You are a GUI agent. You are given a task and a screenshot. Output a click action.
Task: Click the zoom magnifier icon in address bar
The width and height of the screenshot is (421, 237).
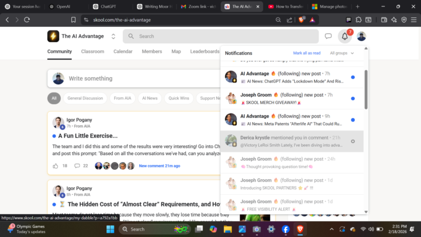click(x=278, y=20)
